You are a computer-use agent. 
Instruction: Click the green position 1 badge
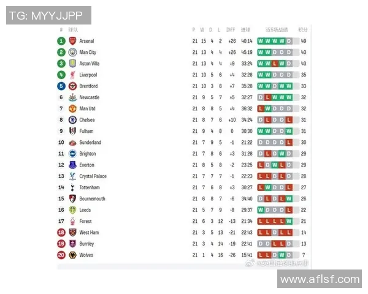(61, 41)
